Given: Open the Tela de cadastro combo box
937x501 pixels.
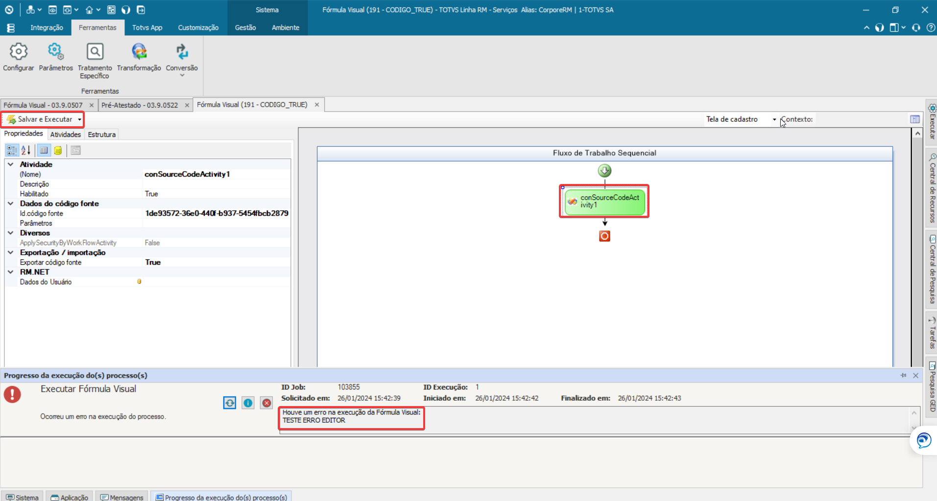Looking at the screenshot, I should 741,119.
